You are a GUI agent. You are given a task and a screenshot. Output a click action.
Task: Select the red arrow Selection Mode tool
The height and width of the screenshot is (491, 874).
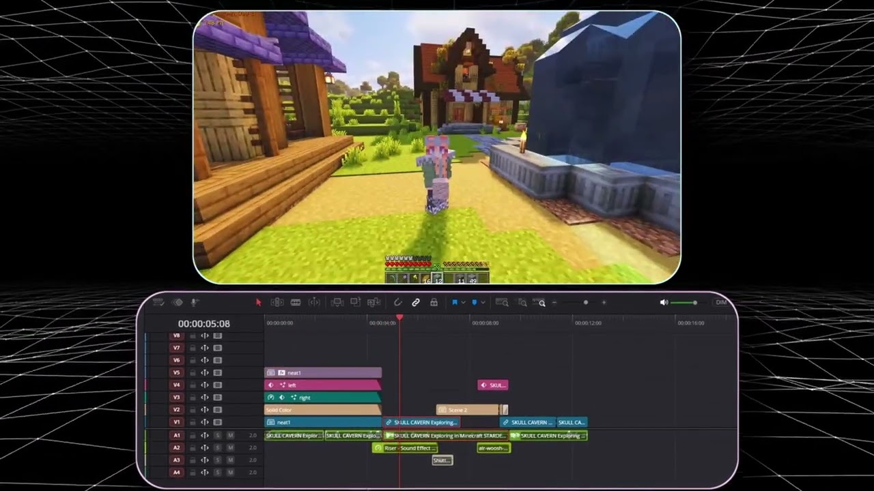pyautogui.click(x=259, y=302)
